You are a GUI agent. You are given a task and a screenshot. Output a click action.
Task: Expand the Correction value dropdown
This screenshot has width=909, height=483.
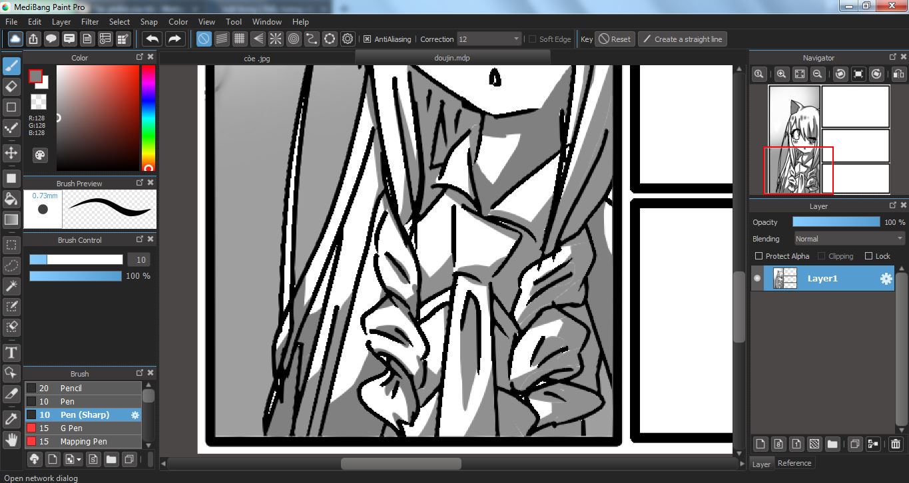[x=516, y=39]
